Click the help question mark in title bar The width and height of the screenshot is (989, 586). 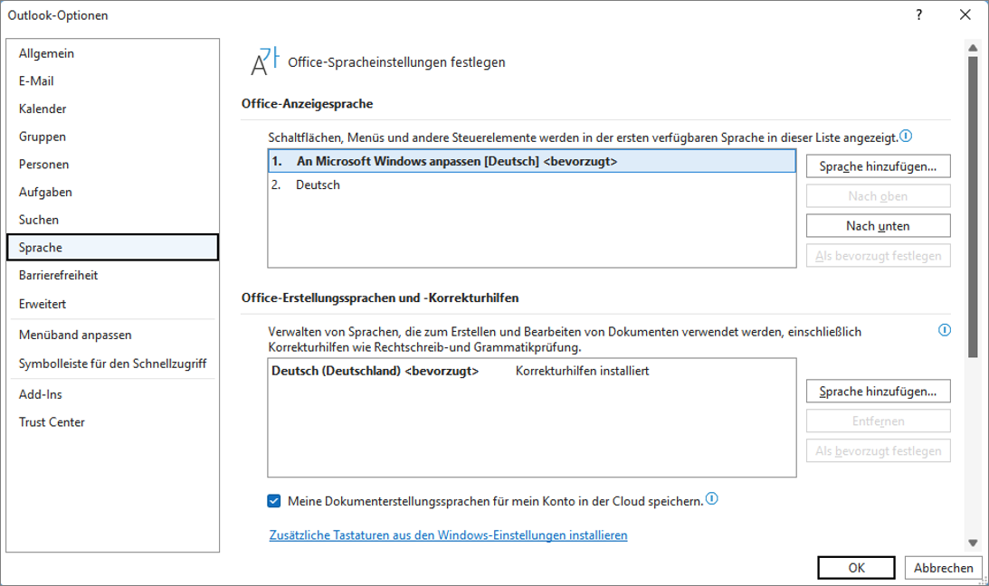[x=919, y=14]
